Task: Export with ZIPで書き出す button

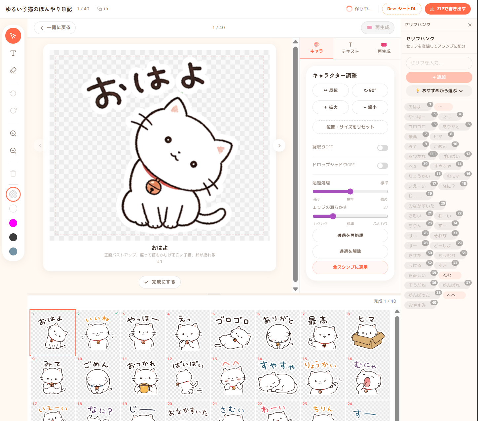Action: click(448, 9)
